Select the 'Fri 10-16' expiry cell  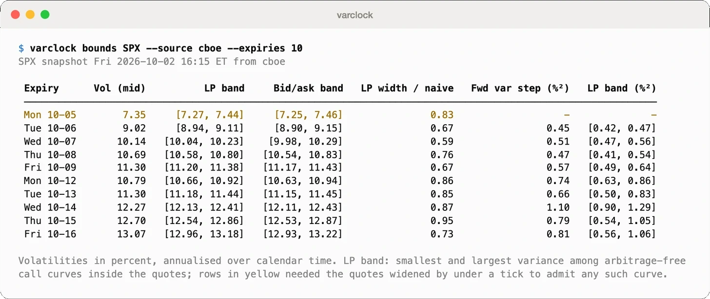point(50,234)
